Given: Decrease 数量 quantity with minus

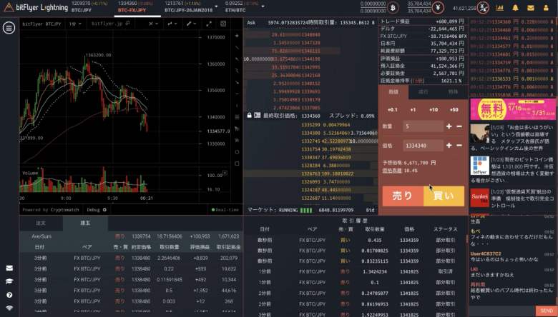Looking at the screenshot, I should [x=459, y=126].
